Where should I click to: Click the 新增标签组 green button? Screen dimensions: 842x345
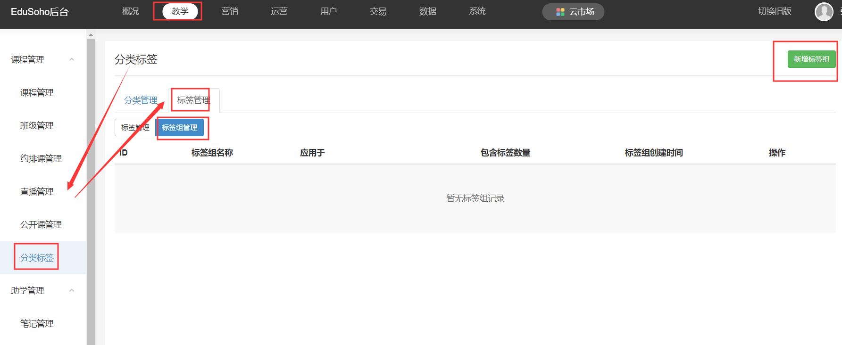tap(811, 59)
